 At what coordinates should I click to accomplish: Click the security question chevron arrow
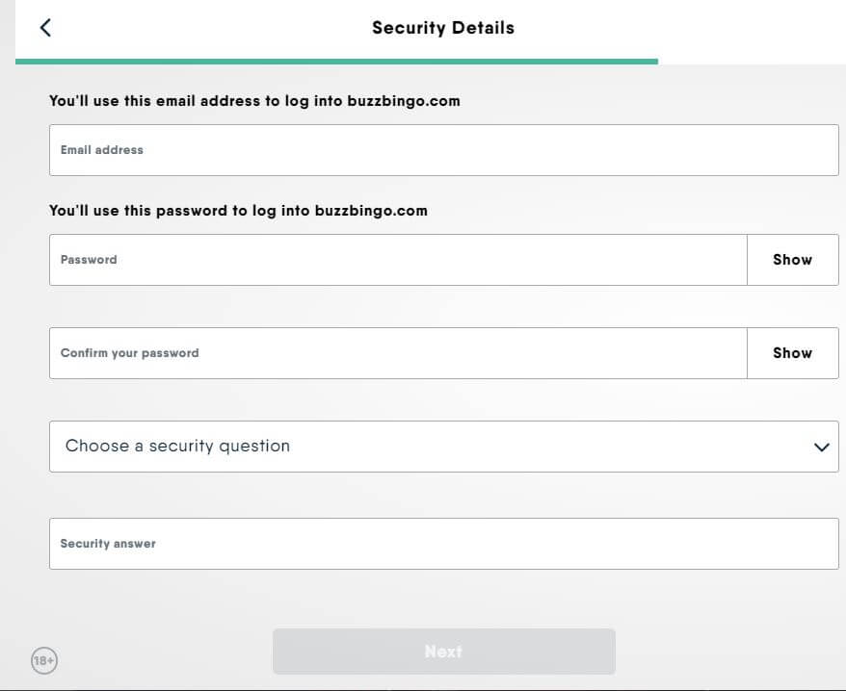pos(821,447)
